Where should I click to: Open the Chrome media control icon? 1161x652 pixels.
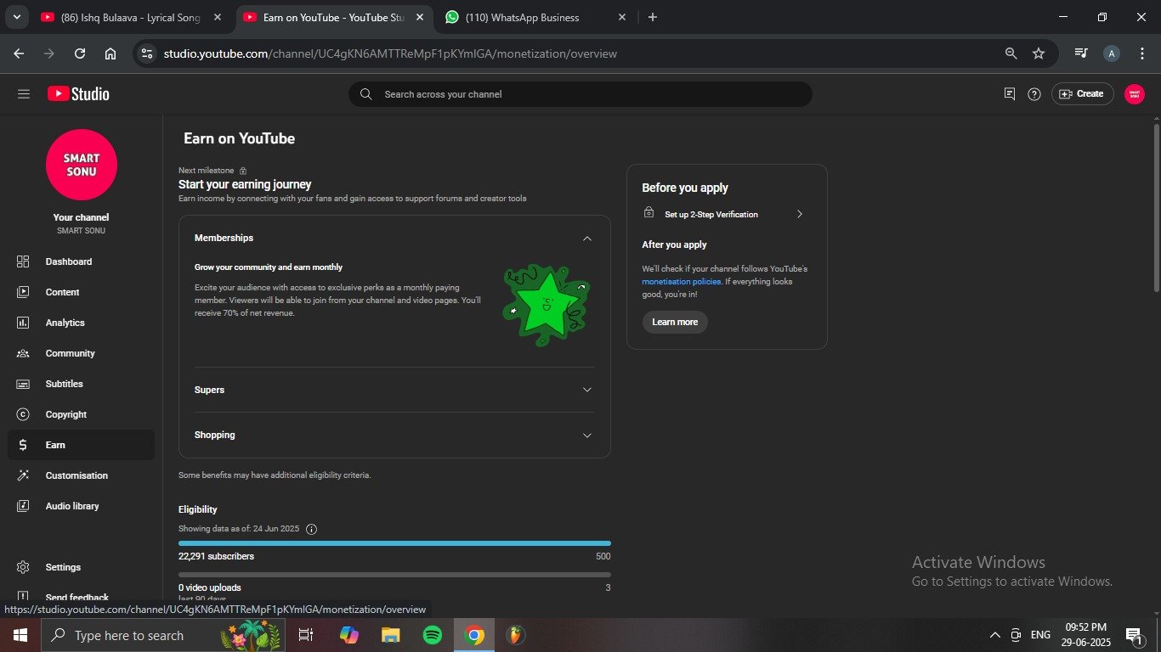(x=1081, y=53)
